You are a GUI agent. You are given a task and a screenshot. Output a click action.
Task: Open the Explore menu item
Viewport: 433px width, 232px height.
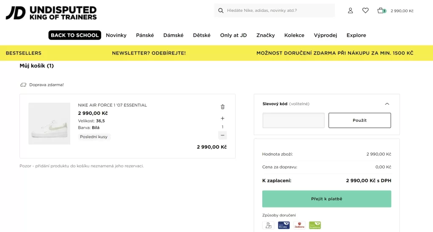(x=356, y=35)
